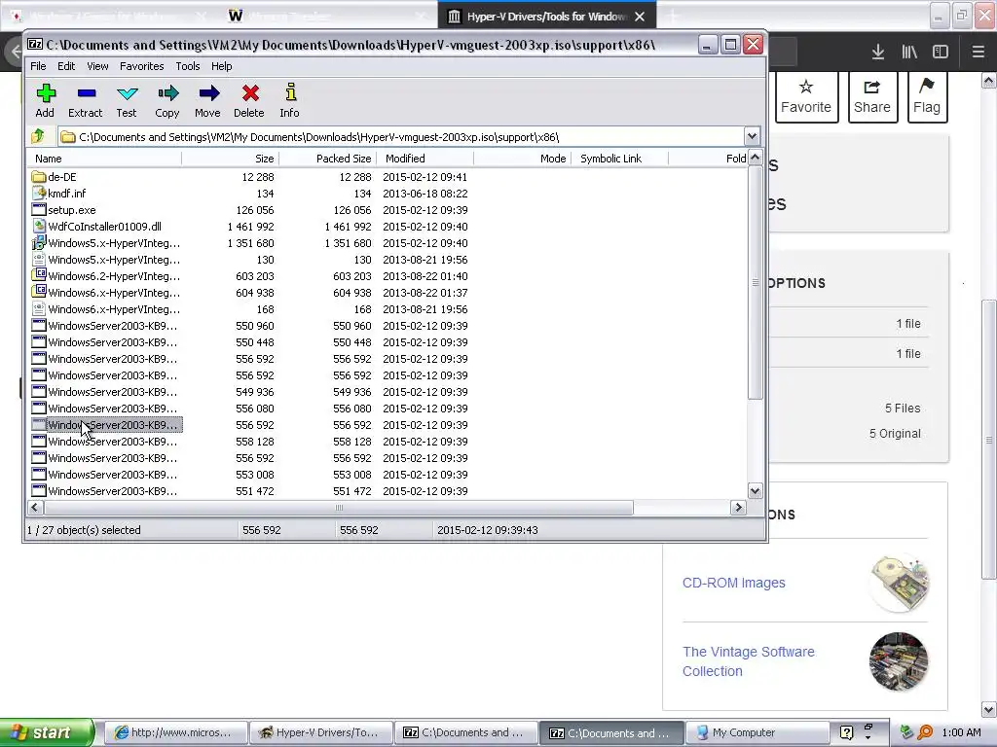Click the Windows start button

47,732
